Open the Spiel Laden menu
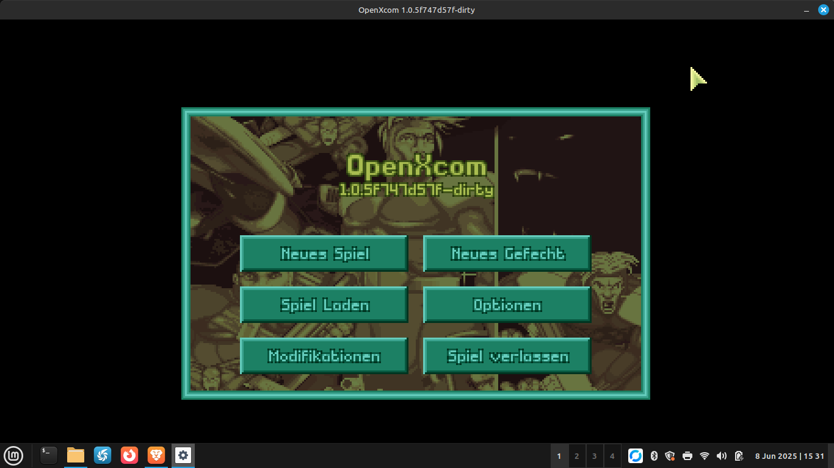The height and width of the screenshot is (468, 834). (324, 305)
